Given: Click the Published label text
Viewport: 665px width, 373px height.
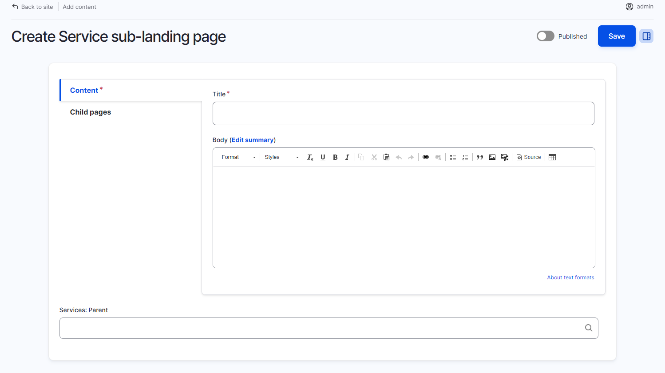Looking at the screenshot, I should pyautogui.click(x=573, y=36).
